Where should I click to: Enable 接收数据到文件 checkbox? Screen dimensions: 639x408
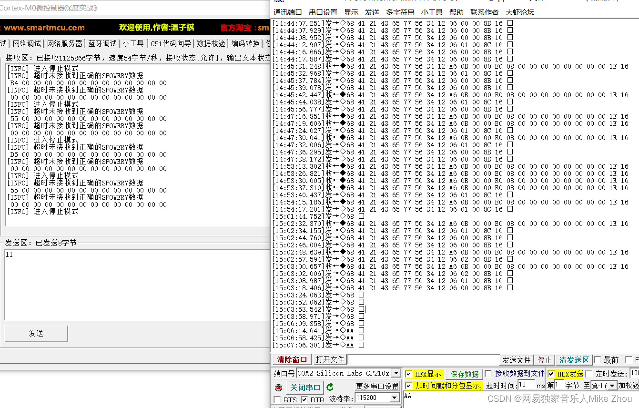tap(488, 374)
